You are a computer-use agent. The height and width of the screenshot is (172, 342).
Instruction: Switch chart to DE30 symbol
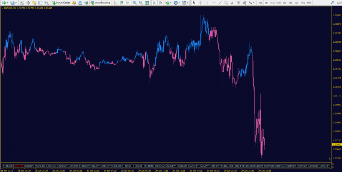coord(128,166)
